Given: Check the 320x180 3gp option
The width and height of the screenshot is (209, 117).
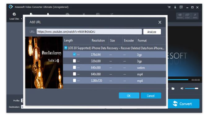Looking at the screenshot, I should (74, 61).
